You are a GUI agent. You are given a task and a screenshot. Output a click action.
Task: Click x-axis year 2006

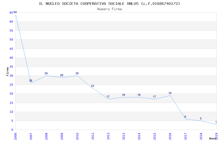(x=15, y=136)
